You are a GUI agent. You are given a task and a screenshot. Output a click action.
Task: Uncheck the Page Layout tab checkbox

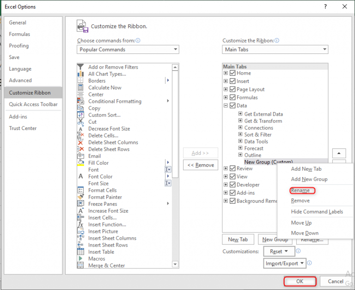point(233,89)
